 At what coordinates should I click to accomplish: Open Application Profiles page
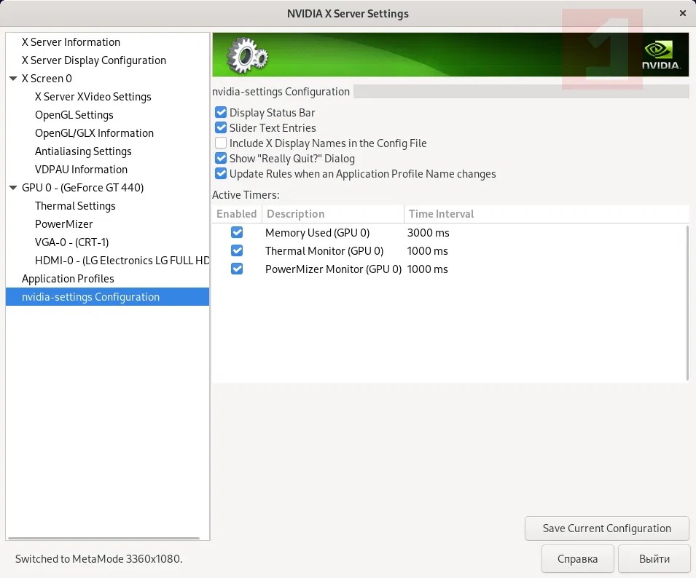click(x=68, y=278)
